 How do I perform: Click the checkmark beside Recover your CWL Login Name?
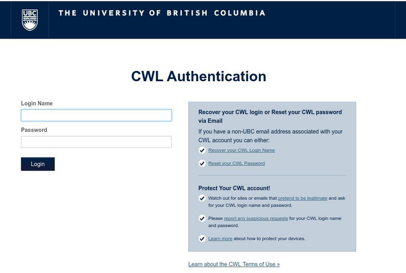click(x=202, y=150)
